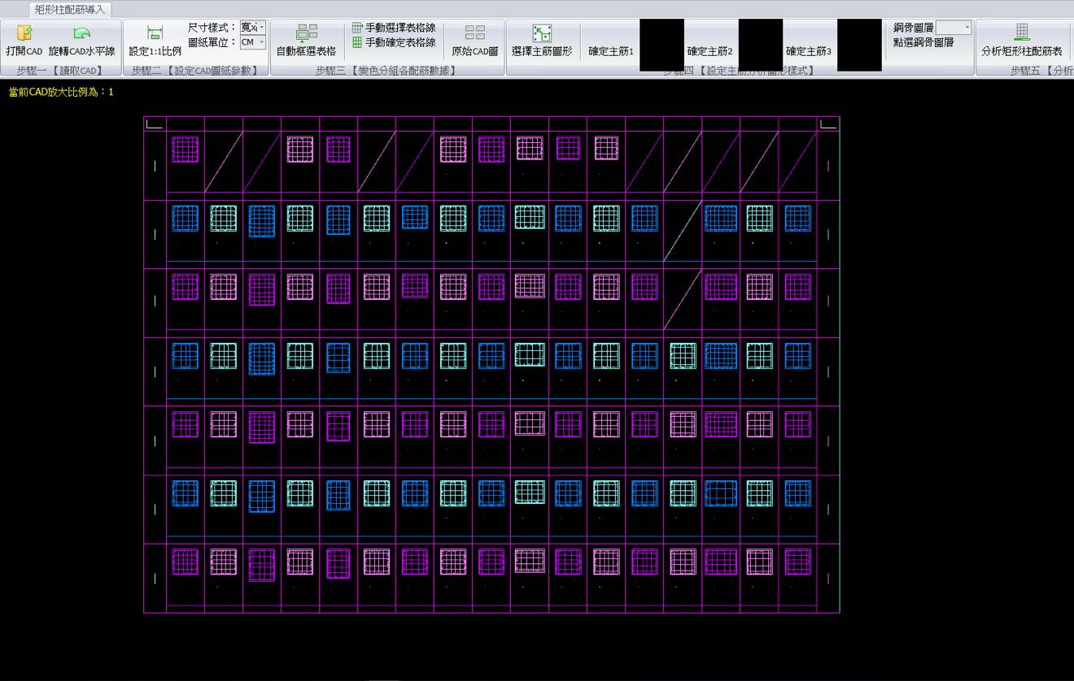This screenshot has height=681, width=1074.
Task: Open the 鋼骨圖層 layer dropdown
Action: coord(954,28)
